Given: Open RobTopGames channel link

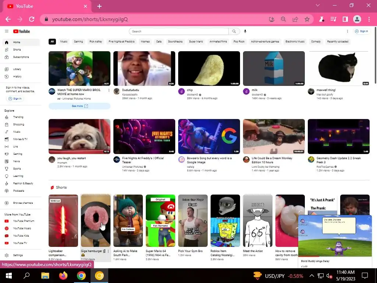Looking at the screenshot, I should (x=325, y=167).
